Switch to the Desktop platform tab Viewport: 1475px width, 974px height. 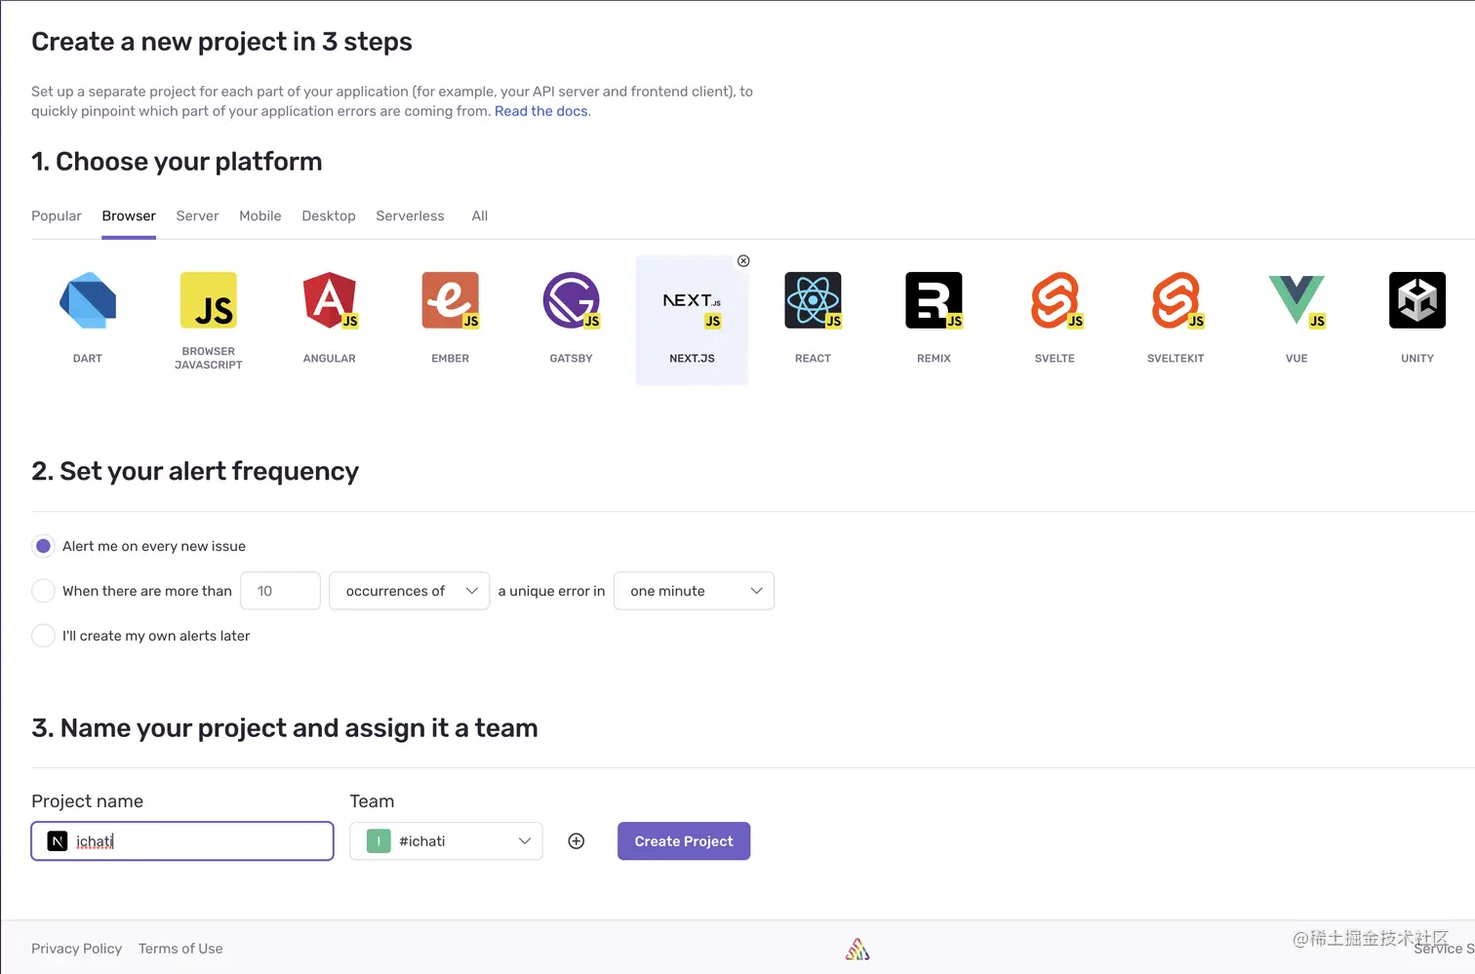[x=329, y=215]
